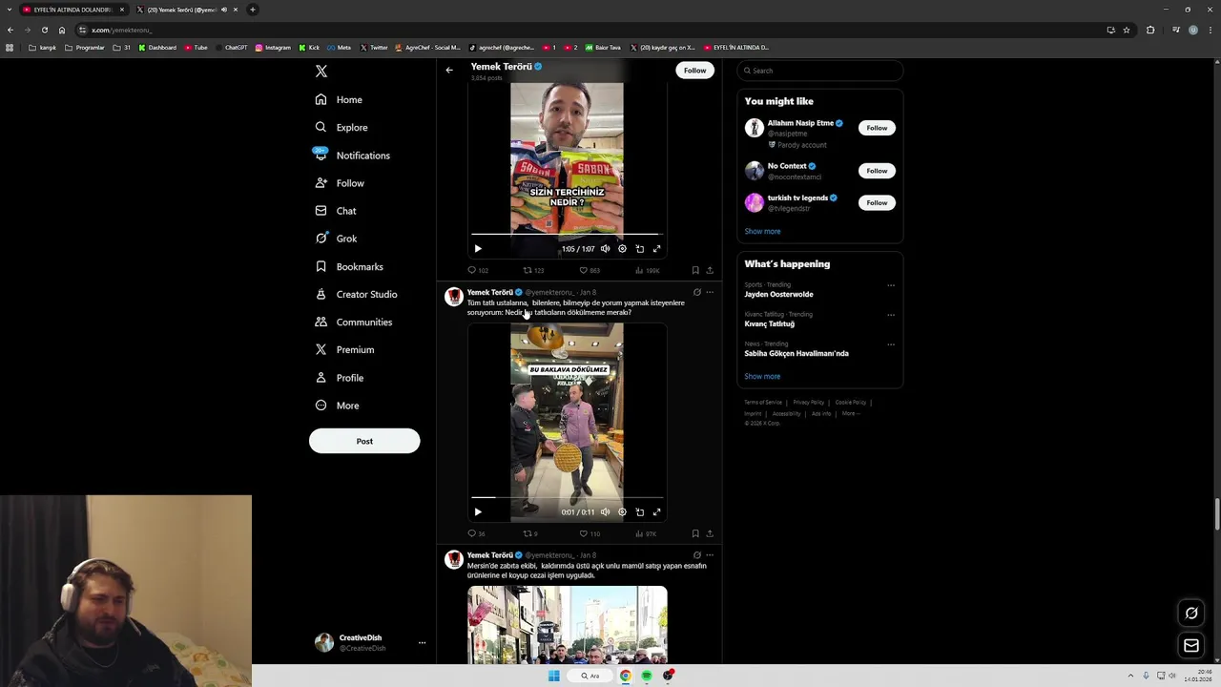View analytics of the 199K views post

tap(639, 270)
